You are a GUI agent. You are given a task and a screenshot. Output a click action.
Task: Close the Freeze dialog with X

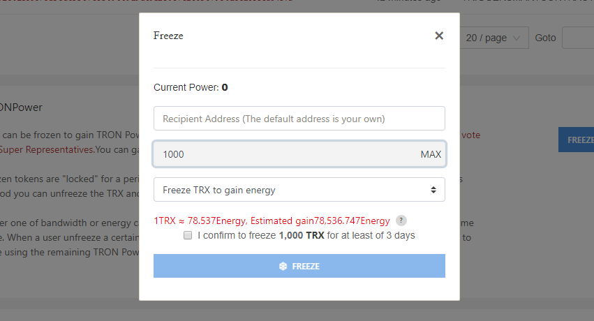pyautogui.click(x=439, y=36)
